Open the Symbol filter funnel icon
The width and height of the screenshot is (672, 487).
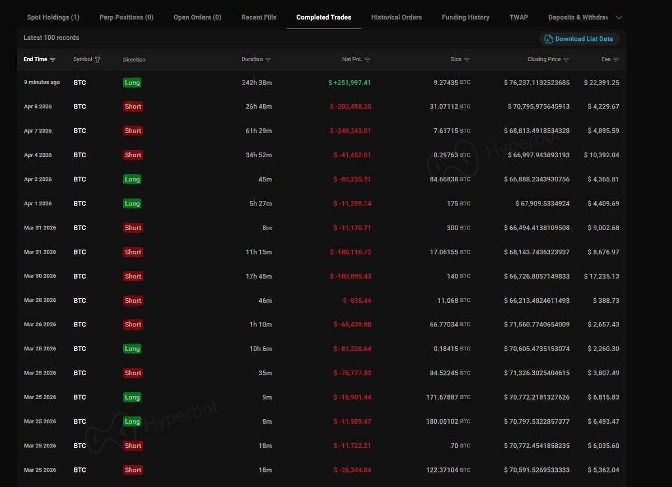(97, 60)
